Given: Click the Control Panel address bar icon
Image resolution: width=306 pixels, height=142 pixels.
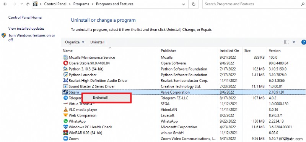Looking at the screenshot, I should (x=35, y=4).
